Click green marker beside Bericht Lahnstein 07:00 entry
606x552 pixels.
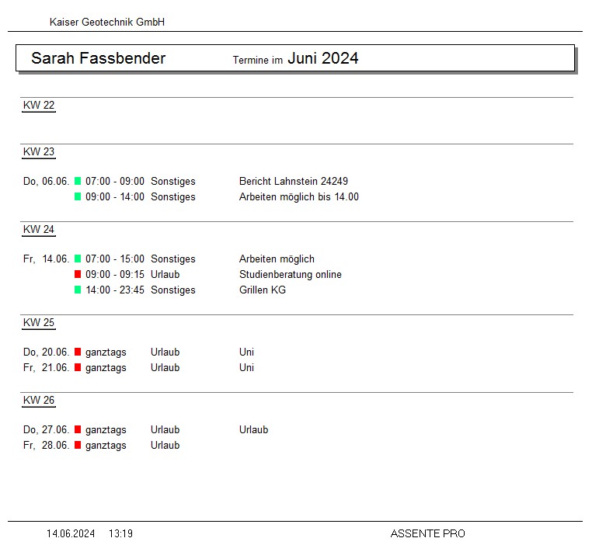tap(78, 181)
